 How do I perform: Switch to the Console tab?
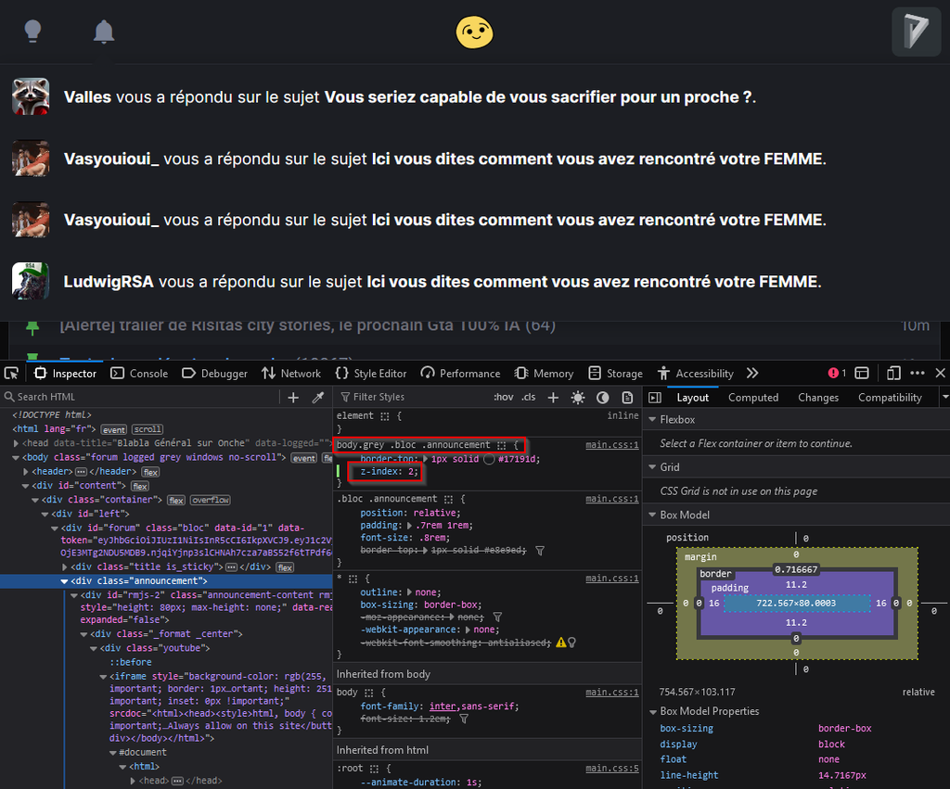(x=139, y=374)
